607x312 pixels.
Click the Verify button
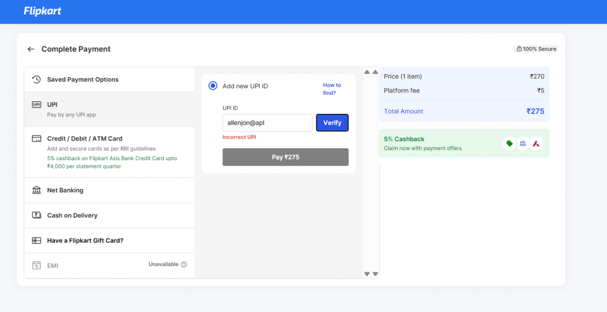332,122
